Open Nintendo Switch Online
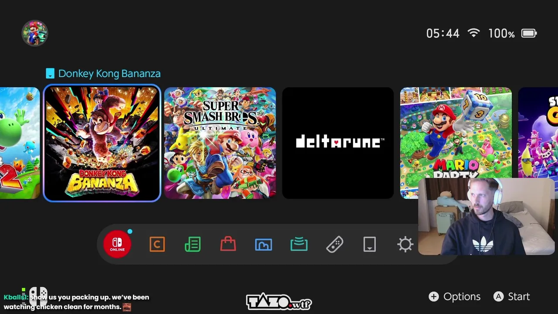 tap(117, 244)
